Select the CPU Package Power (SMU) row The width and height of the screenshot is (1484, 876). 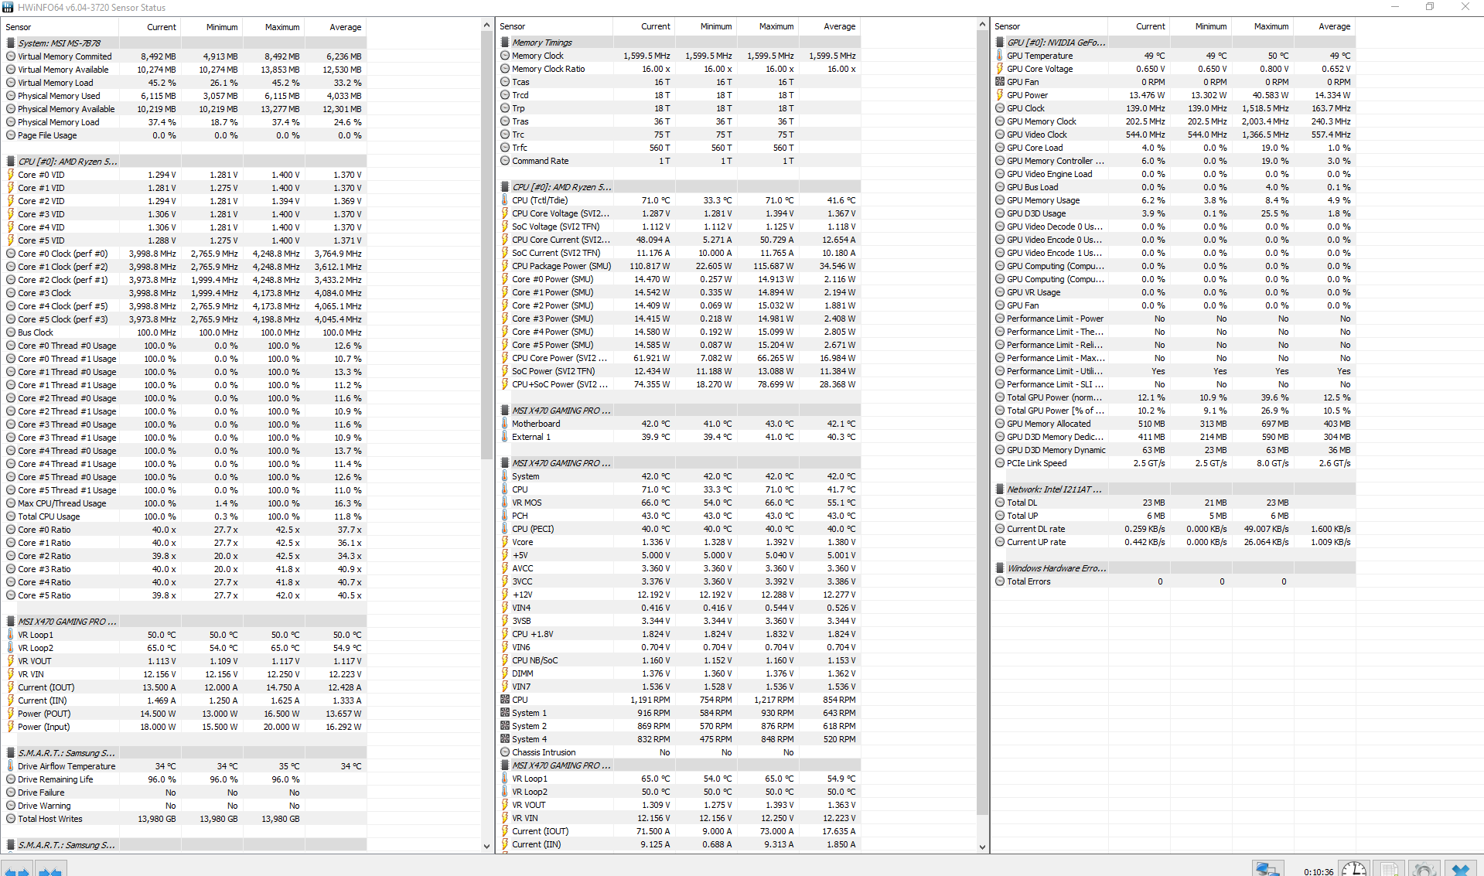678,266
